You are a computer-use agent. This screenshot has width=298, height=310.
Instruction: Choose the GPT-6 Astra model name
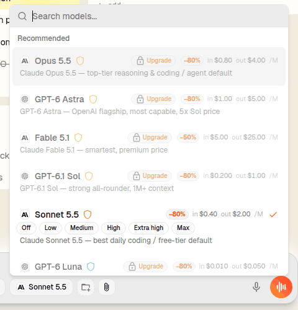click(x=60, y=99)
